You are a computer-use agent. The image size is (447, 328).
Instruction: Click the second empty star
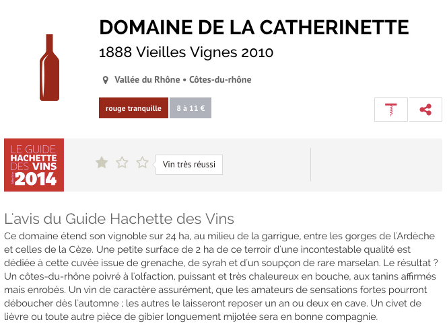[x=122, y=163]
